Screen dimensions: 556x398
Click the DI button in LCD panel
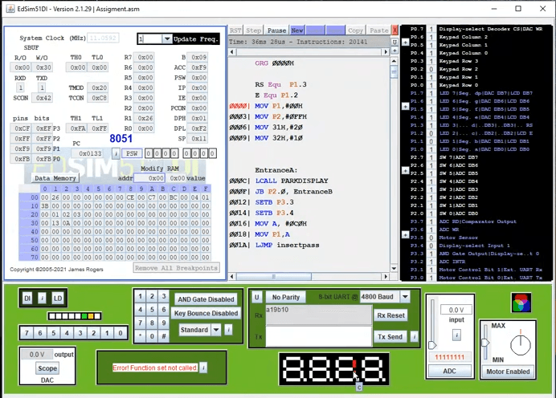point(27,298)
